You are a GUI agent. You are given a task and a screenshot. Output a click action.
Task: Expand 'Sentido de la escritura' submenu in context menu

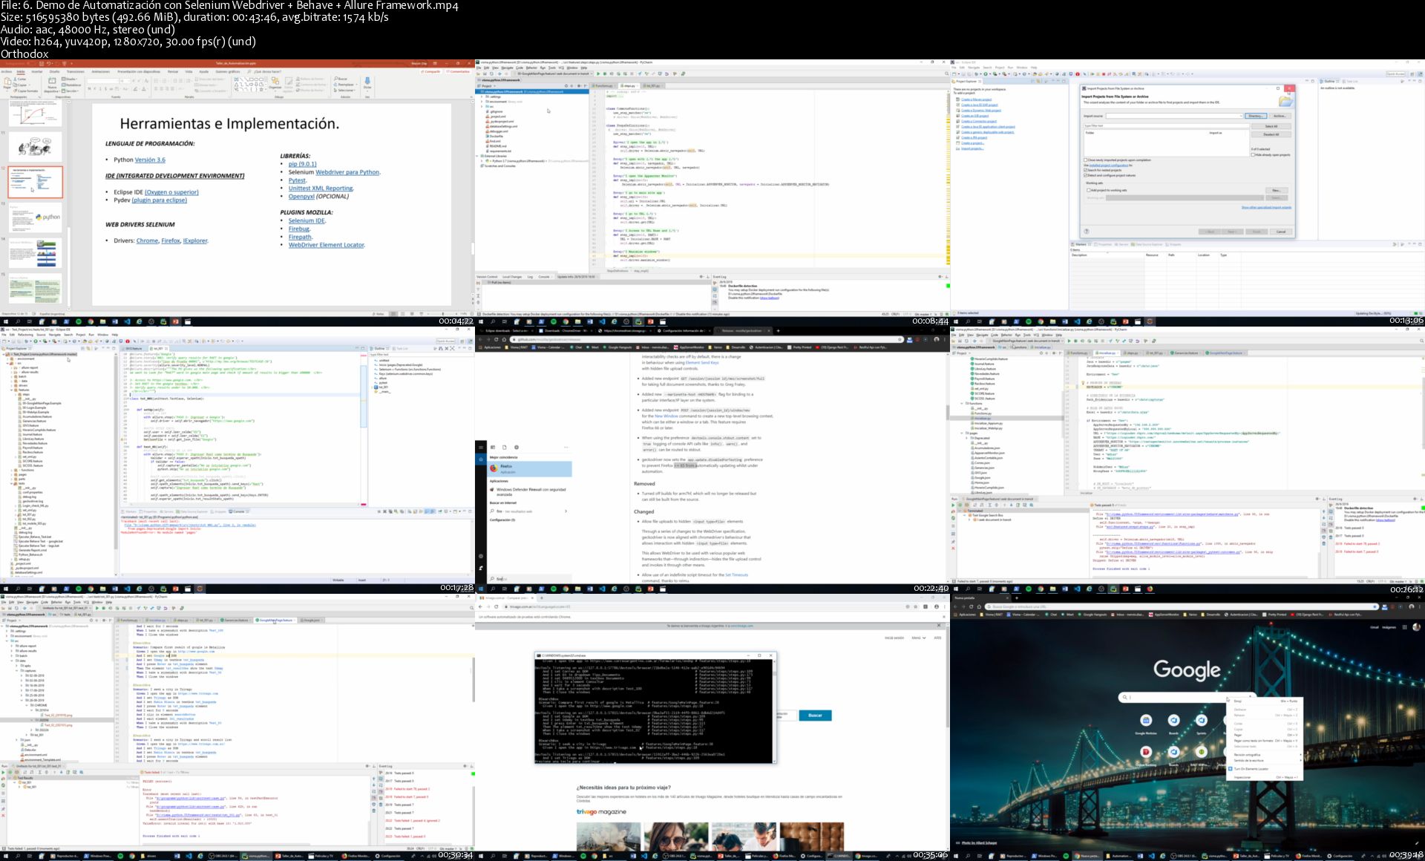click(1265, 760)
